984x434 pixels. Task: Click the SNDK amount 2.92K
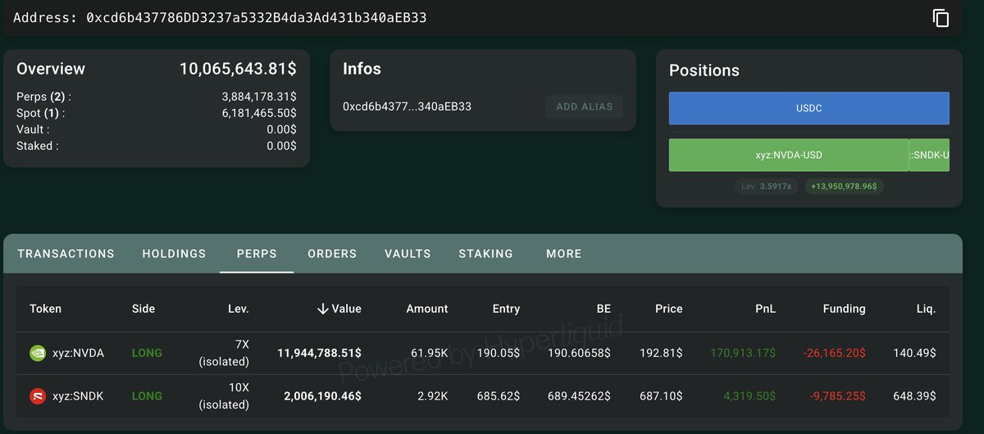coord(431,396)
